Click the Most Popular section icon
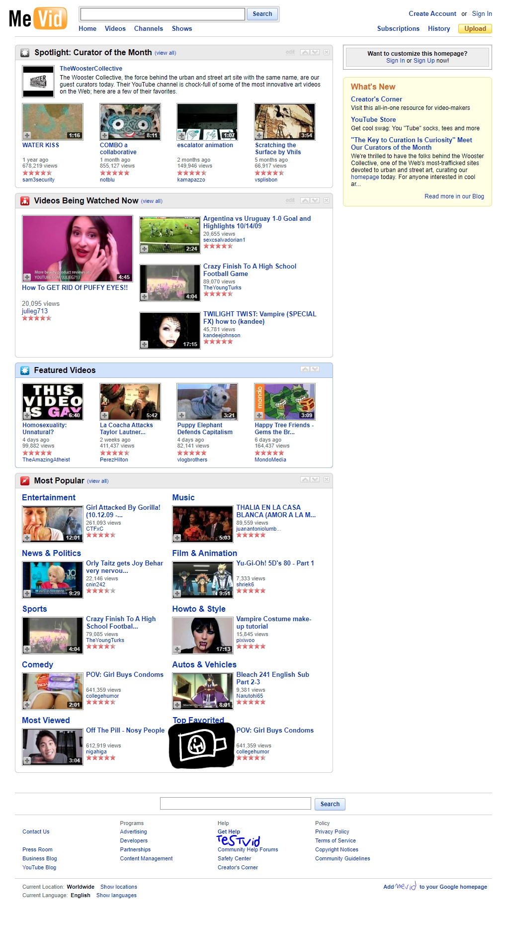Viewport: 507px width, 925px height. point(25,481)
